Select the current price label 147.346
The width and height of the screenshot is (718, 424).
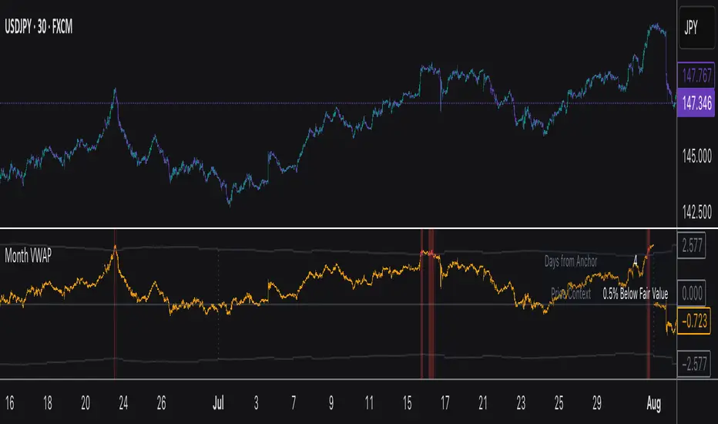696,103
